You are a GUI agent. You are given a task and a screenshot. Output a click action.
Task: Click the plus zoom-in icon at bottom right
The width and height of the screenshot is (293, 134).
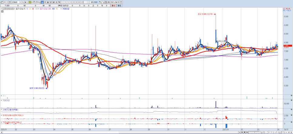click(x=289, y=132)
